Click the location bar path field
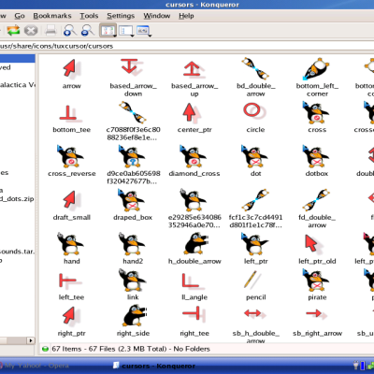 click(x=187, y=46)
